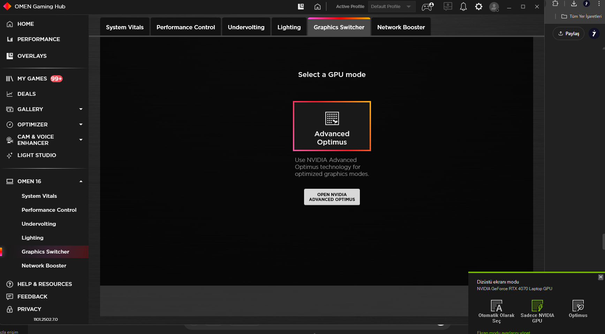Open Graphics Switcher under OMEN 16 sidebar
Image resolution: width=605 pixels, height=334 pixels.
45,252
